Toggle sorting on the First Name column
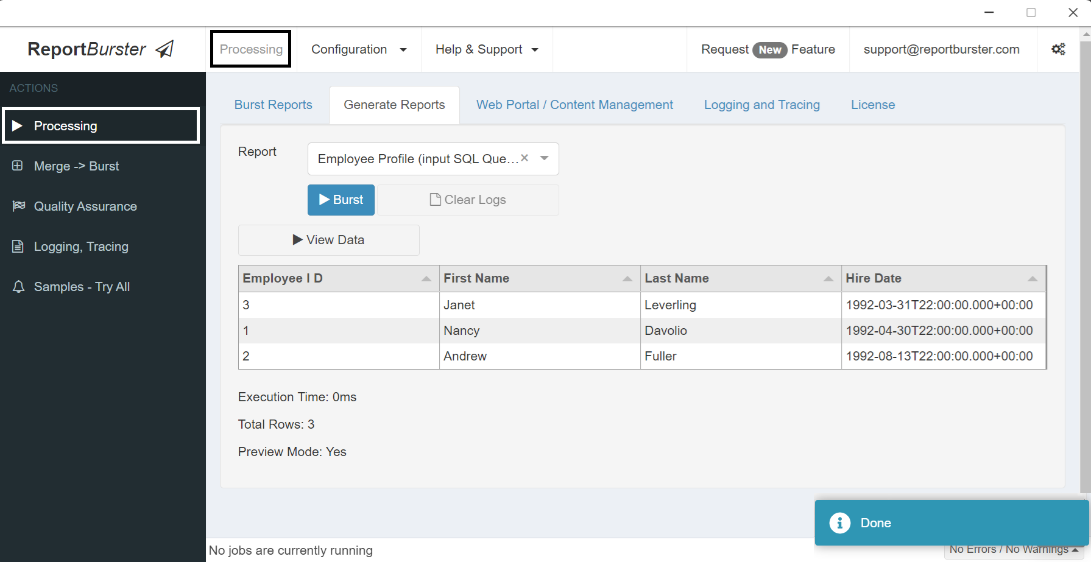 (x=627, y=278)
